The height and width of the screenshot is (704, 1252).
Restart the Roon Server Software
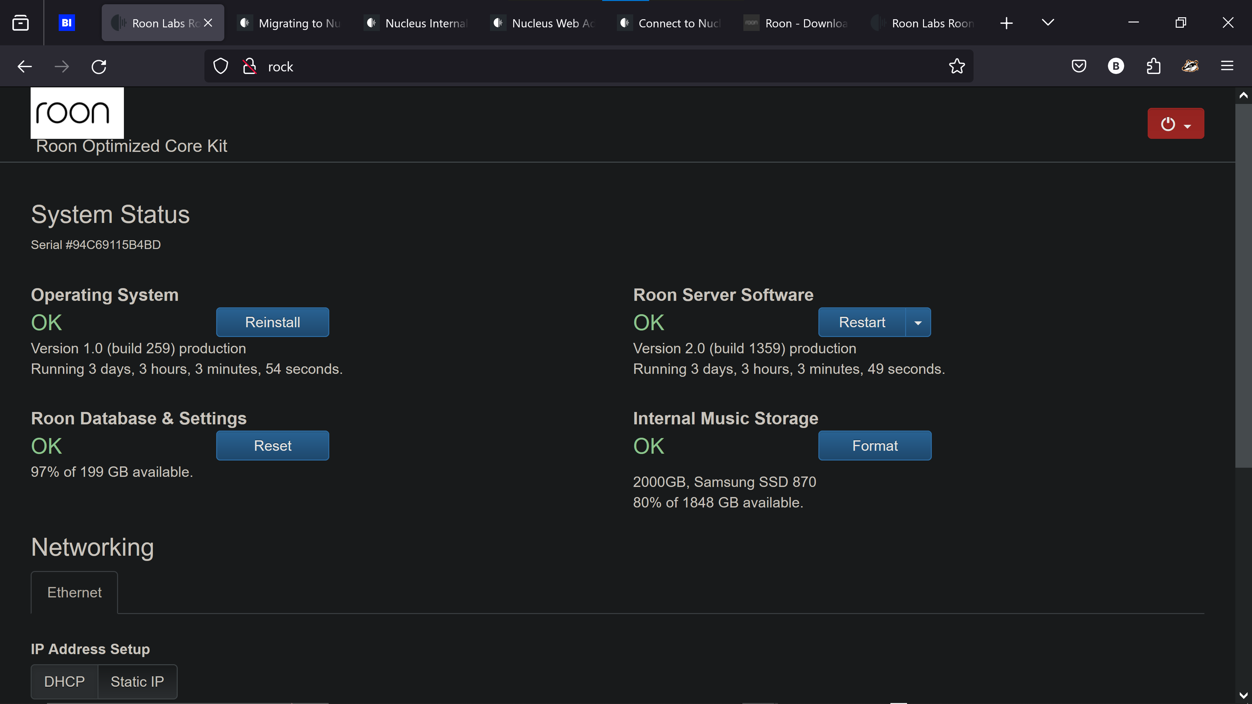862,322
